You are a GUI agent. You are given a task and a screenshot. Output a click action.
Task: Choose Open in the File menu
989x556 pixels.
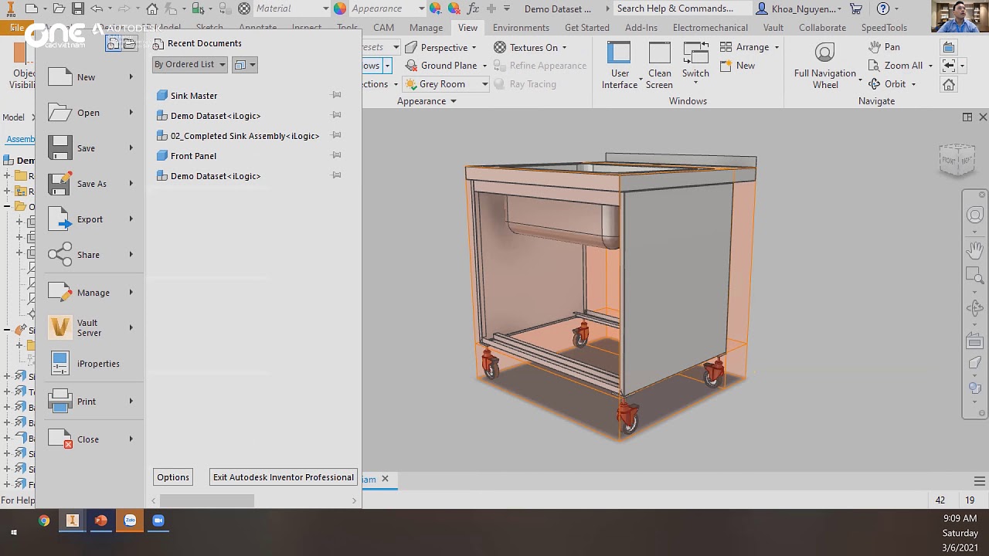(90, 113)
